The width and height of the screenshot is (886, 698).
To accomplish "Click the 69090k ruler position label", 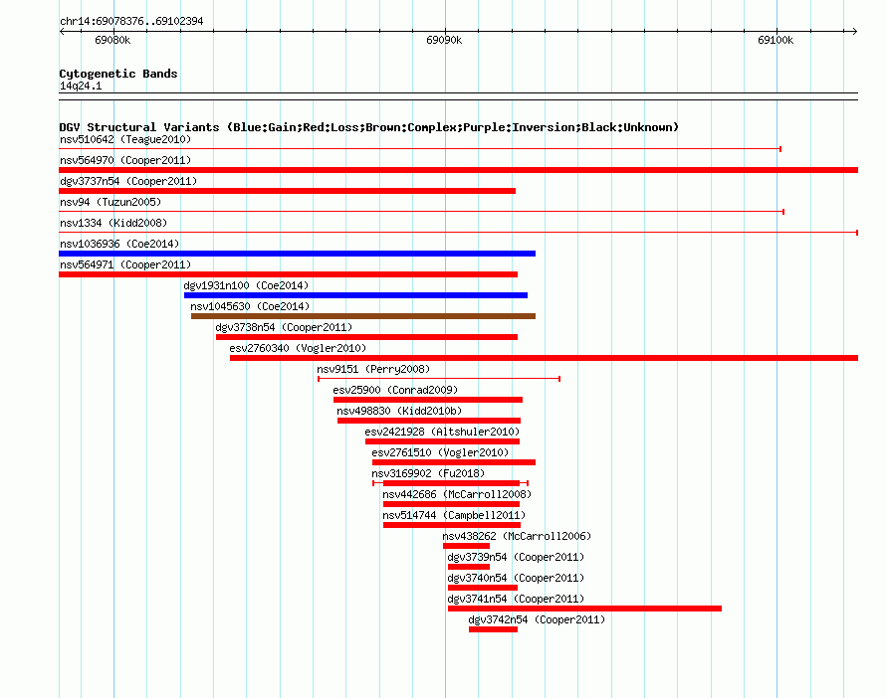I will click(444, 40).
